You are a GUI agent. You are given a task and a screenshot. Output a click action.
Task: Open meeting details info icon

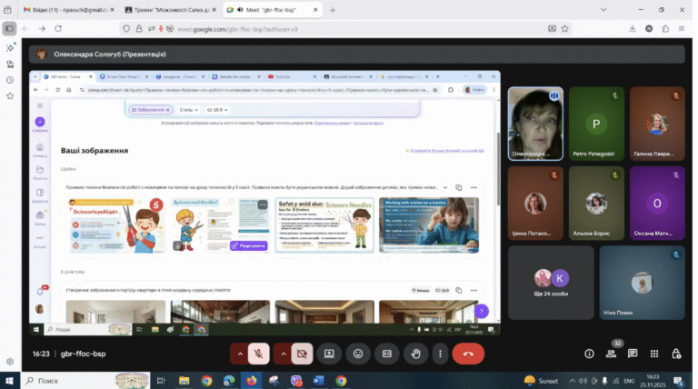[589, 354]
